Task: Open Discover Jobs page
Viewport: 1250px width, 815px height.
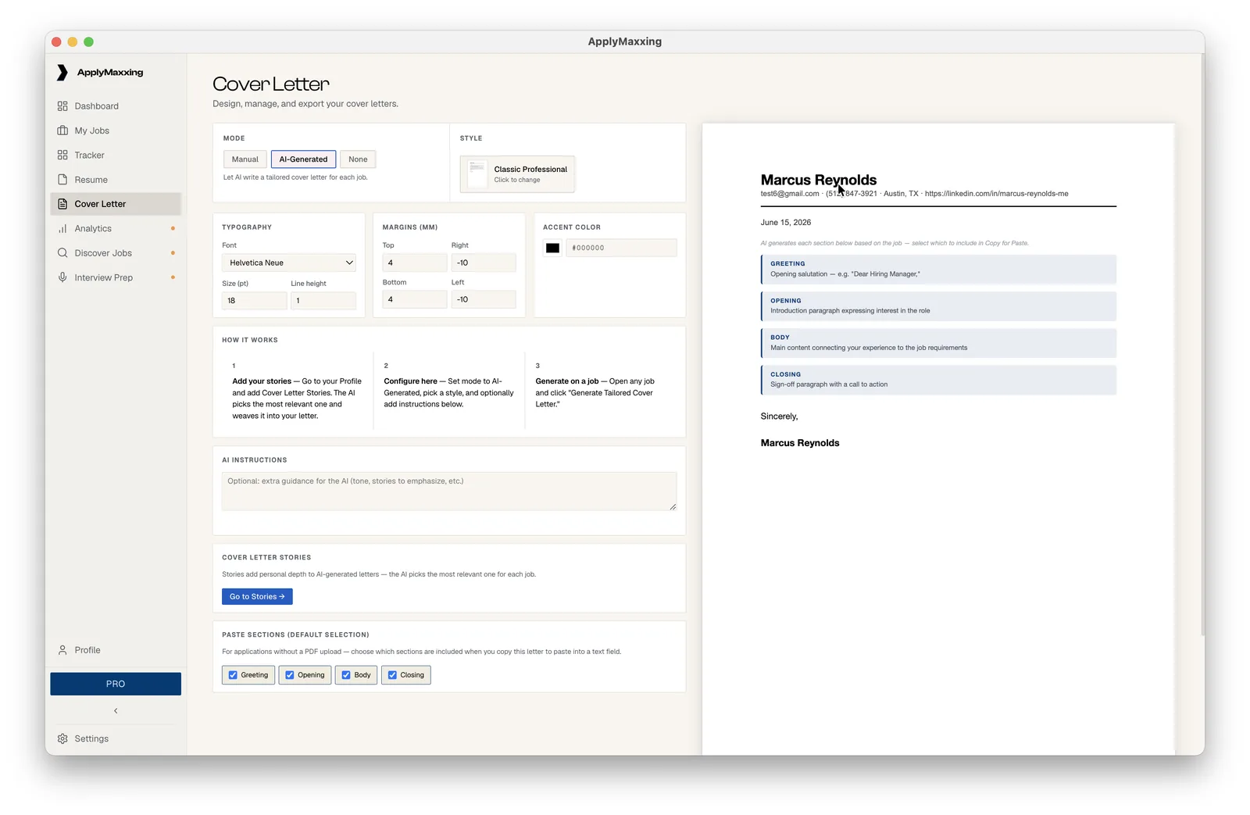Action: click(x=116, y=253)
